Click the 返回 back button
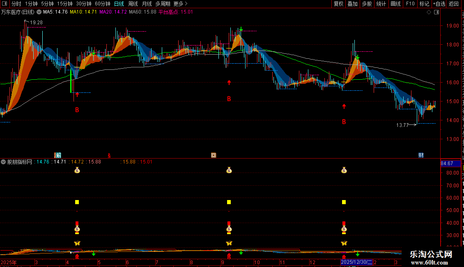This screenshot has height=267, width=464. (454, 4)
